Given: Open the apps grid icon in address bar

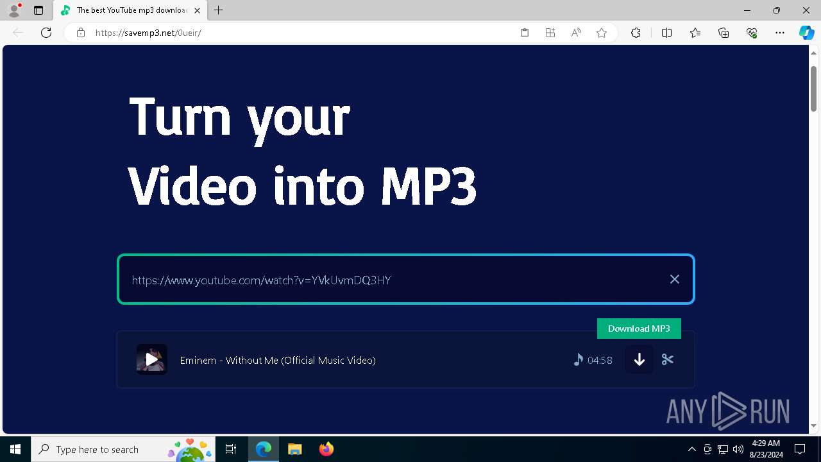Looking at the screenshot, I should (550, 33).
